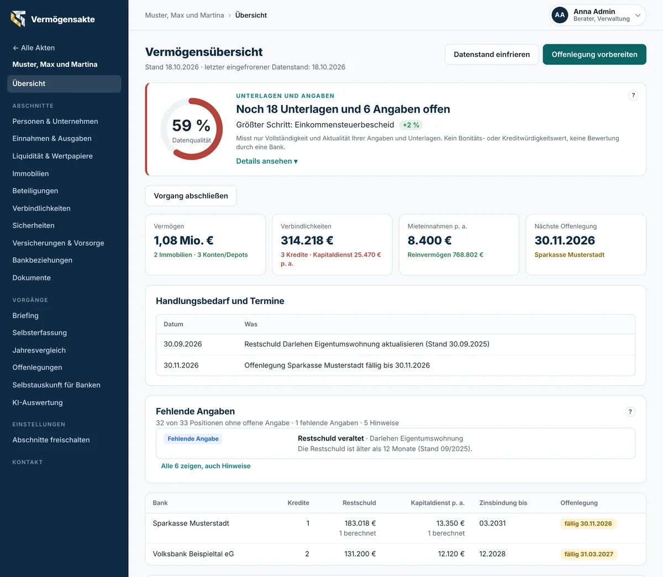Click Vorgang abschließen button

(x=191, y=196)
